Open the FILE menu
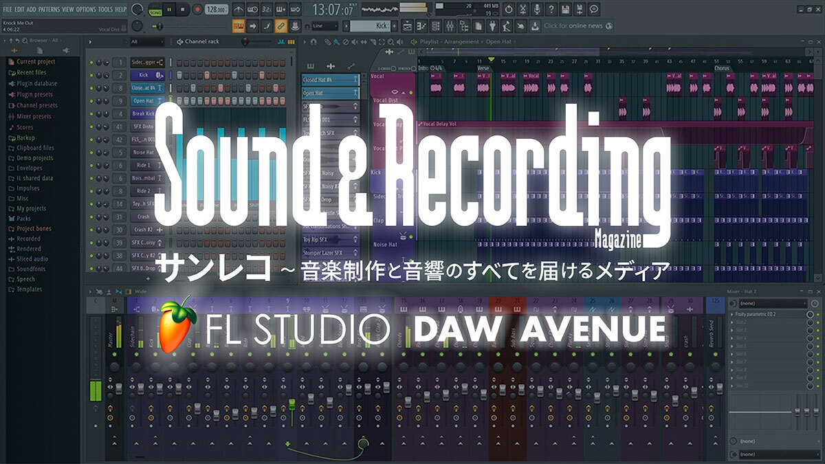Image resolution: width=825 pixels, height=464 pixels. point(8,9)
